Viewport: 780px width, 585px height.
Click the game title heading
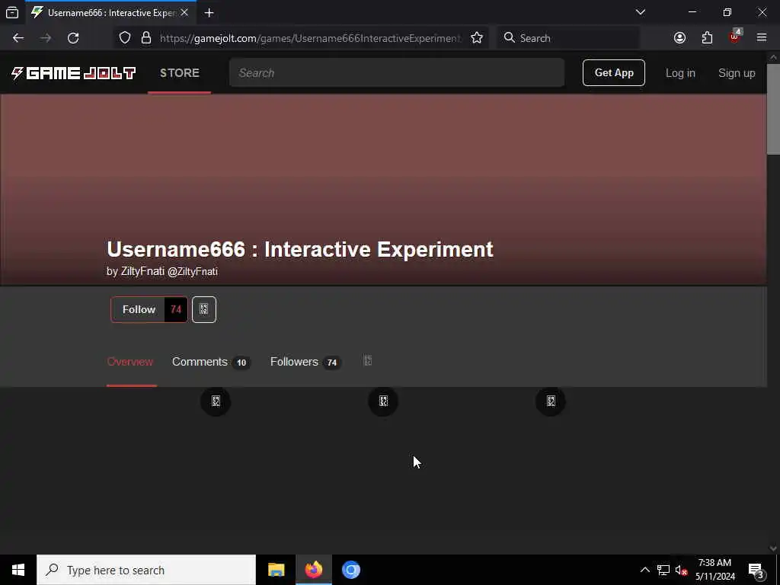pos(300,249)
